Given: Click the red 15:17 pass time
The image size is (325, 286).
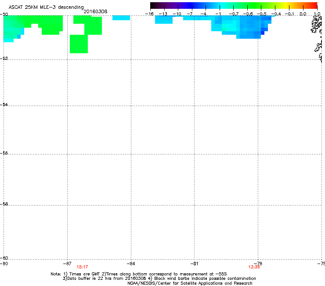Looking at the screenshot, I should (82, 267).
